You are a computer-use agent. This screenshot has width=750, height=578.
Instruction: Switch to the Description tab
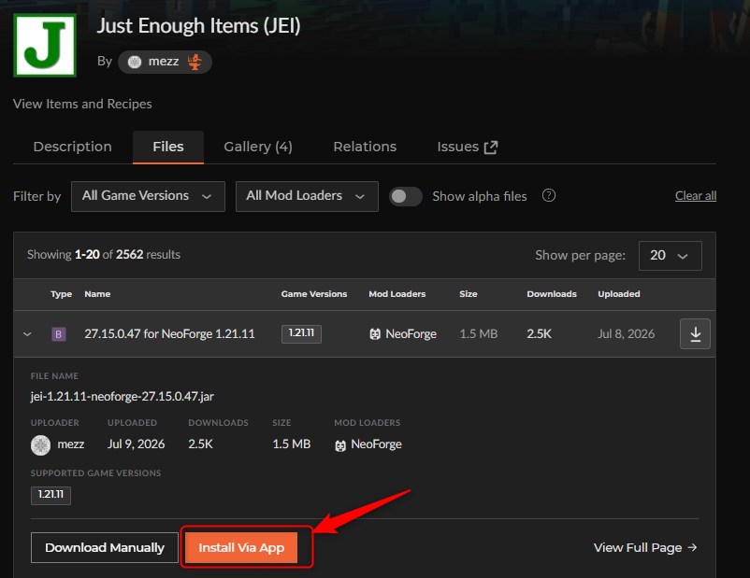[73, 147]
